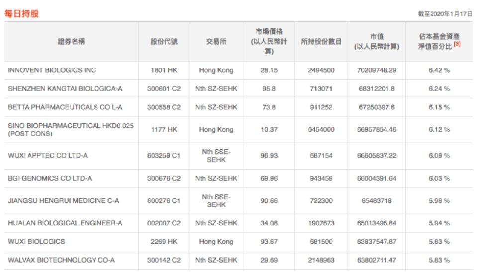The height and width of the screenshot is (272, 482).
Task: Click shares held value 1907673
Action: click(321, 223)
